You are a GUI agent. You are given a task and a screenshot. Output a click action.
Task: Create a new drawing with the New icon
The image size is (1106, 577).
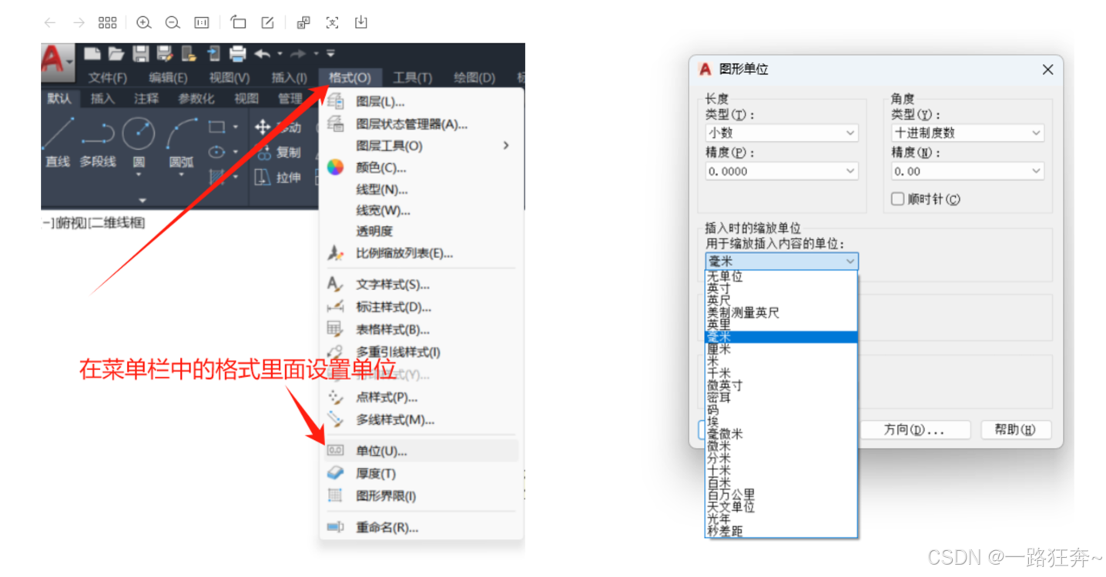[x=92, y=53]
